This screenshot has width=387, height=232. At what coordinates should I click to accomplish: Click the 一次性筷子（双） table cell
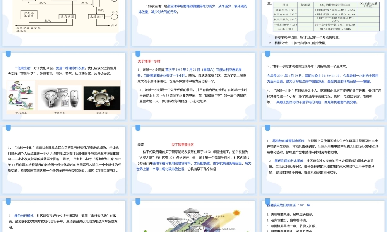click(x=285, y=25)
